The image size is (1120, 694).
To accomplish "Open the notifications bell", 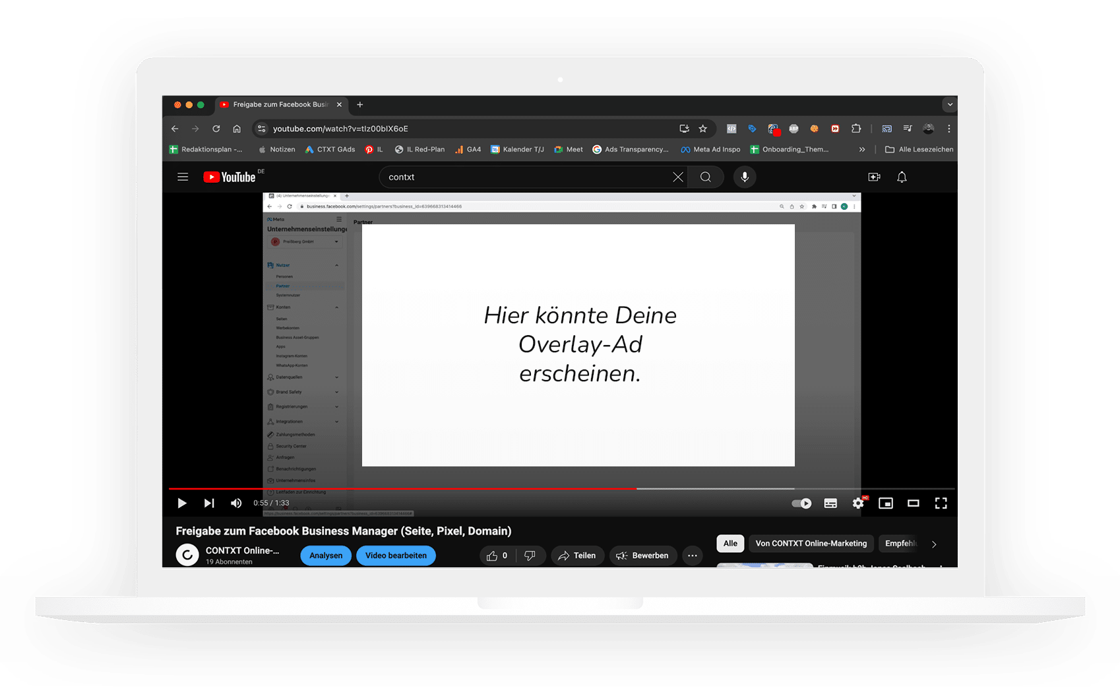I will [902, 177].
